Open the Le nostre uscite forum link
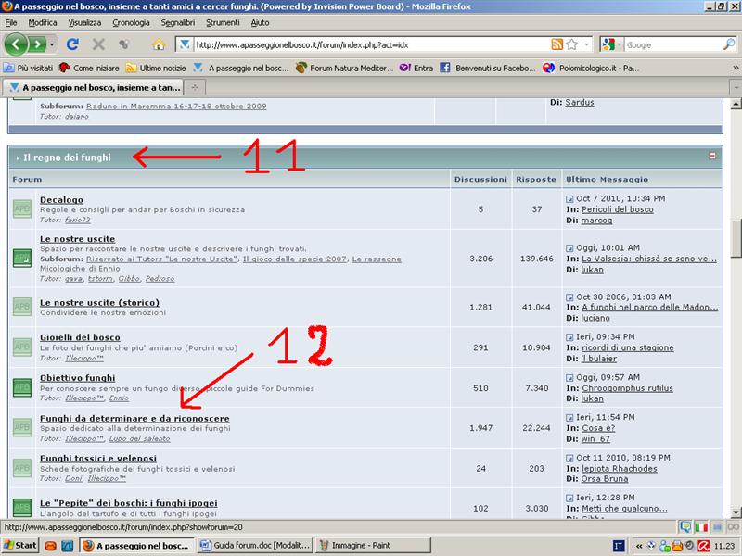Image resolution: width=742 pixels, height=556 pixels. [x=77, y=239]
